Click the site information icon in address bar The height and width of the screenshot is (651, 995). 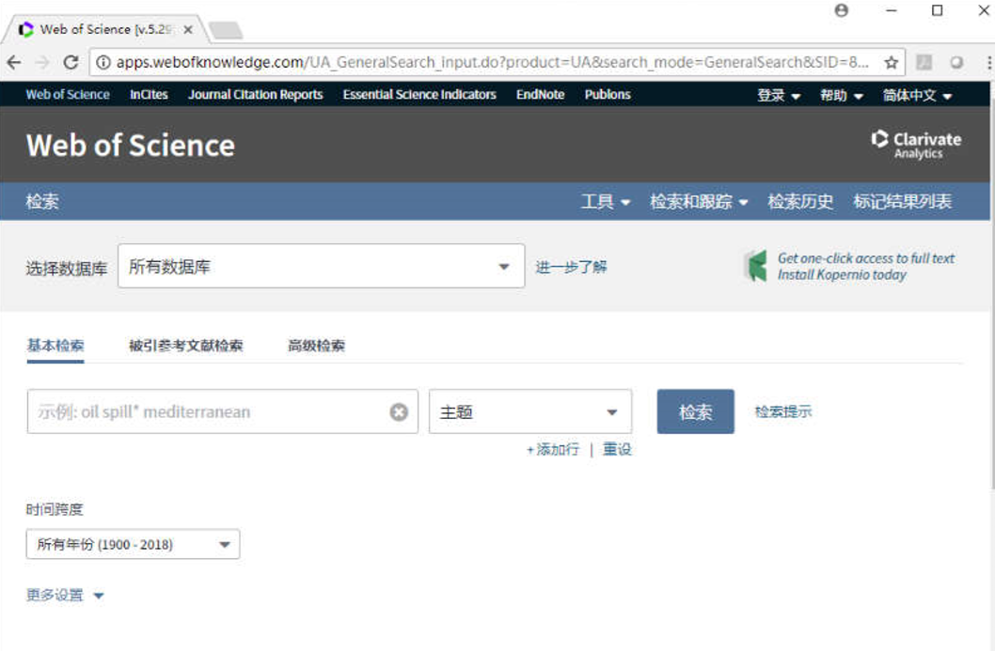103,62
